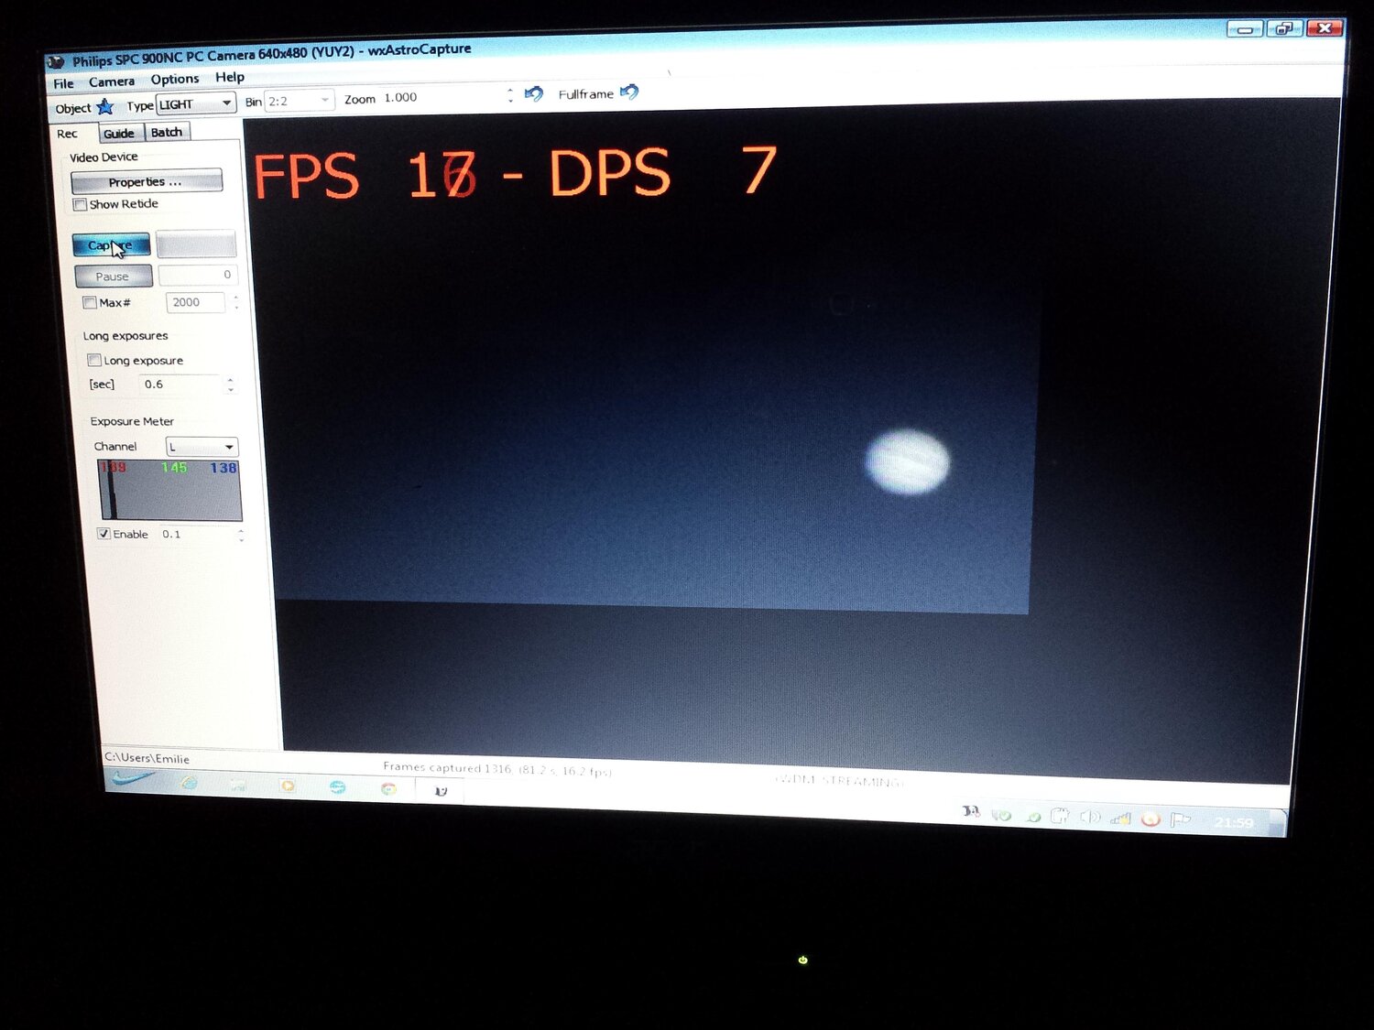The width and height of the screenshot is (1374, 1030).
Task: Click the frame counter field showing 0
Action: click(198, 275)
